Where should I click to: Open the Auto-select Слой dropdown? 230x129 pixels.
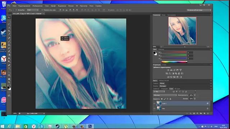pos(33,10)
